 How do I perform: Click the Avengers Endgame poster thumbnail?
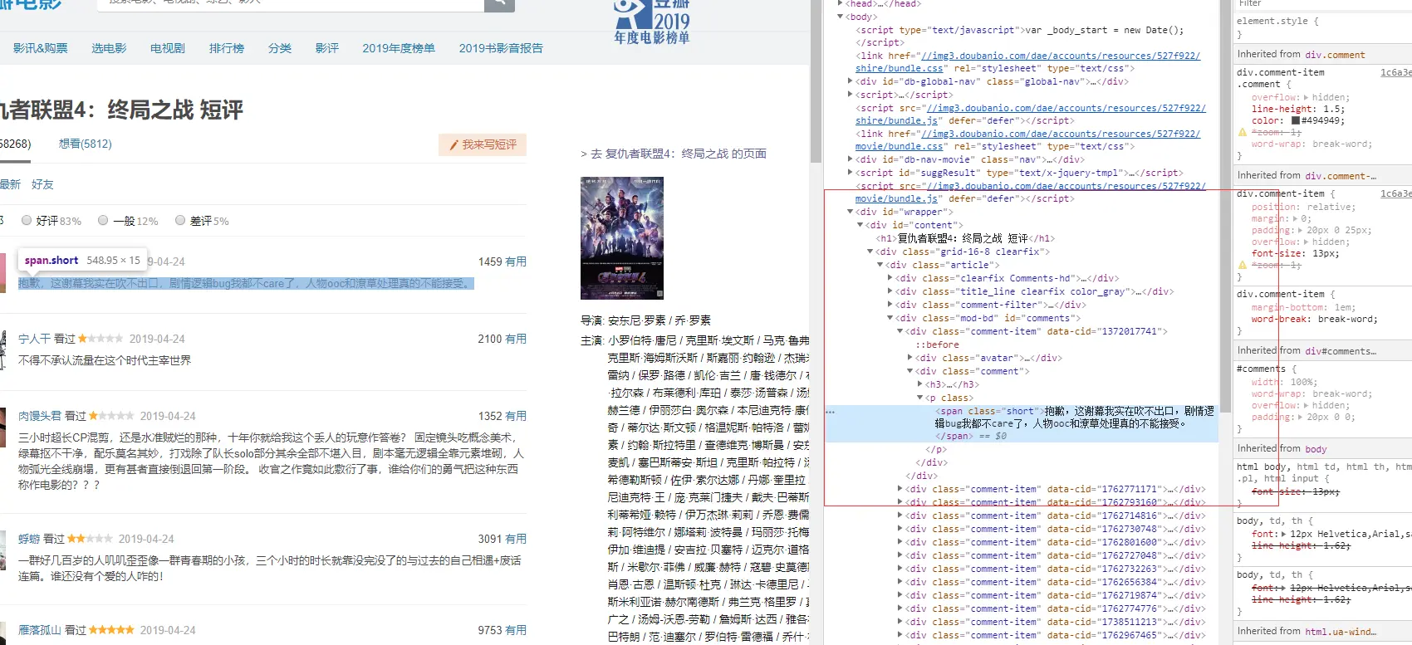click(622, 238)
